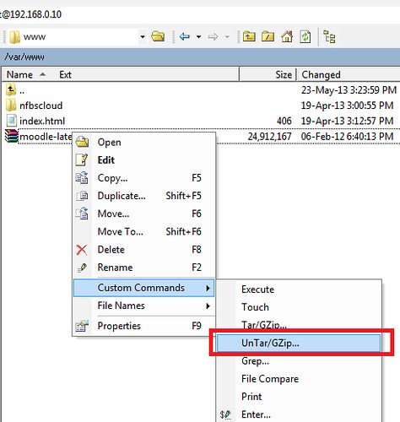The height and width of the screenshot is (422, 400).
Task: Open the parent directory toolbar icon
Action: [x=249, y=36]
